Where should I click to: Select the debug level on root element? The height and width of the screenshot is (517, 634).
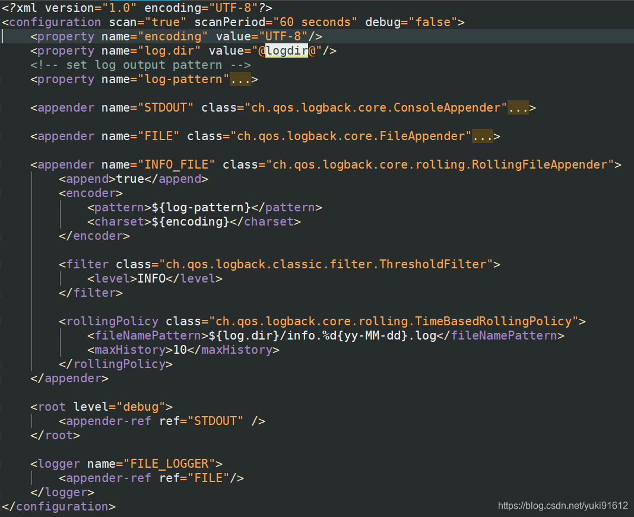[142, 407]
